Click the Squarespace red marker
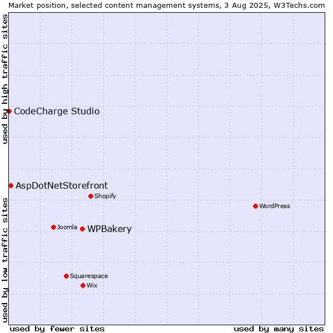The image size is (333, 333). [x=66, y=276]
